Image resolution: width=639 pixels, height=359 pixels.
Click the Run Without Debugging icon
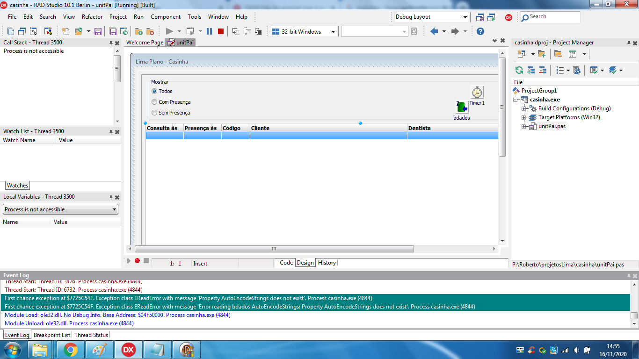pos(190,31)
